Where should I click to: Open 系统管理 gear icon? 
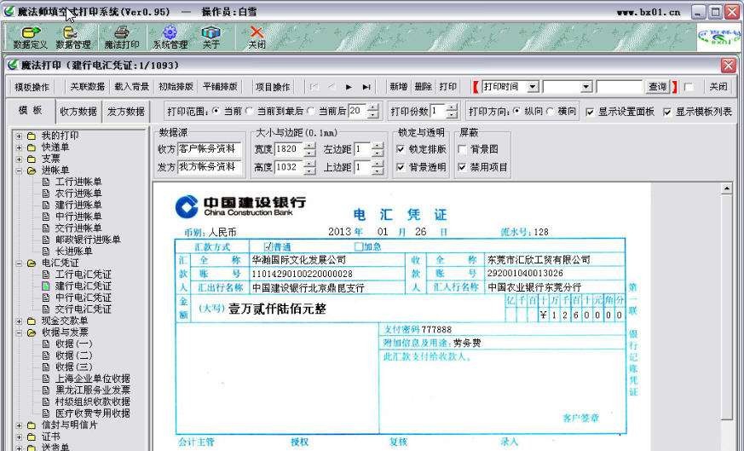[170, 38]
